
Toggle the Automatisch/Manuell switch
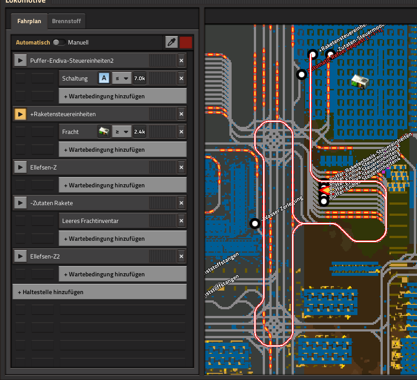point(59,42)
